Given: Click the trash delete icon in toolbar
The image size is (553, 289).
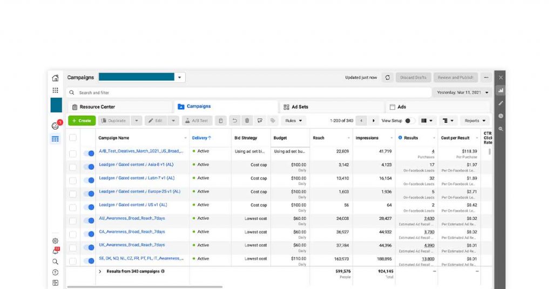Looking at the screenshot, I should pos(247,121).
